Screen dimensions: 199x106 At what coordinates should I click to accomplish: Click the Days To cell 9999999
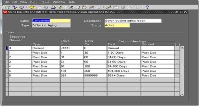tap(95, 76)
